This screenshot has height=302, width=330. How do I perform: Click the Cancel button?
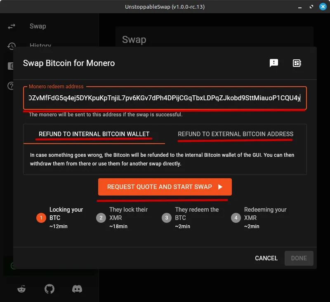point(266,258)
